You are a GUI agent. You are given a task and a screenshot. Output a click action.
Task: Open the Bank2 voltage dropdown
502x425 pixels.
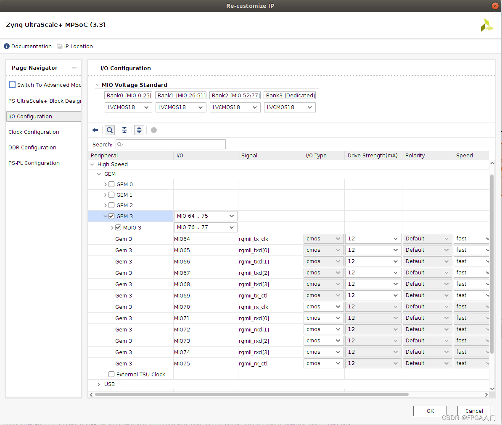click(x=235, y=107)
